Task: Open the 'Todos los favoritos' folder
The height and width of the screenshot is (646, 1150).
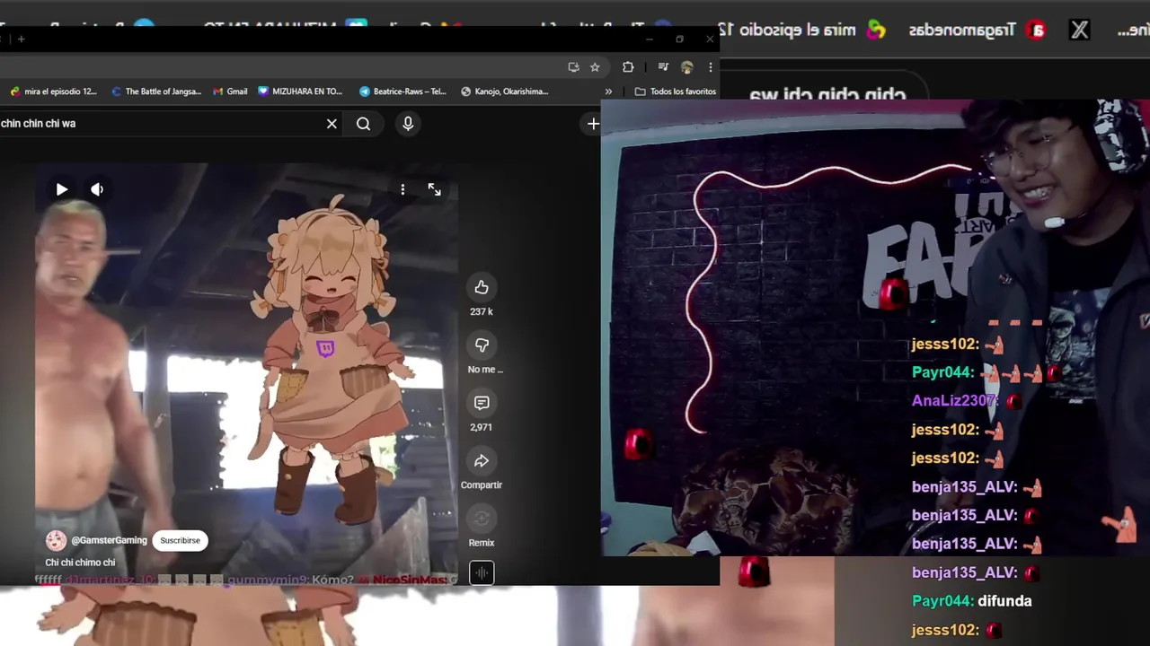Action: 675,92
